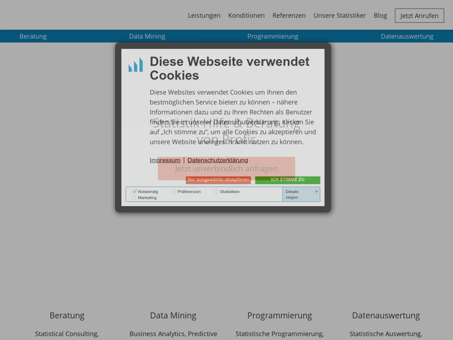Viewport: 453px width, 340px height.
Task: Select Unsere Statistiker menu item
Action: (340, 15)
